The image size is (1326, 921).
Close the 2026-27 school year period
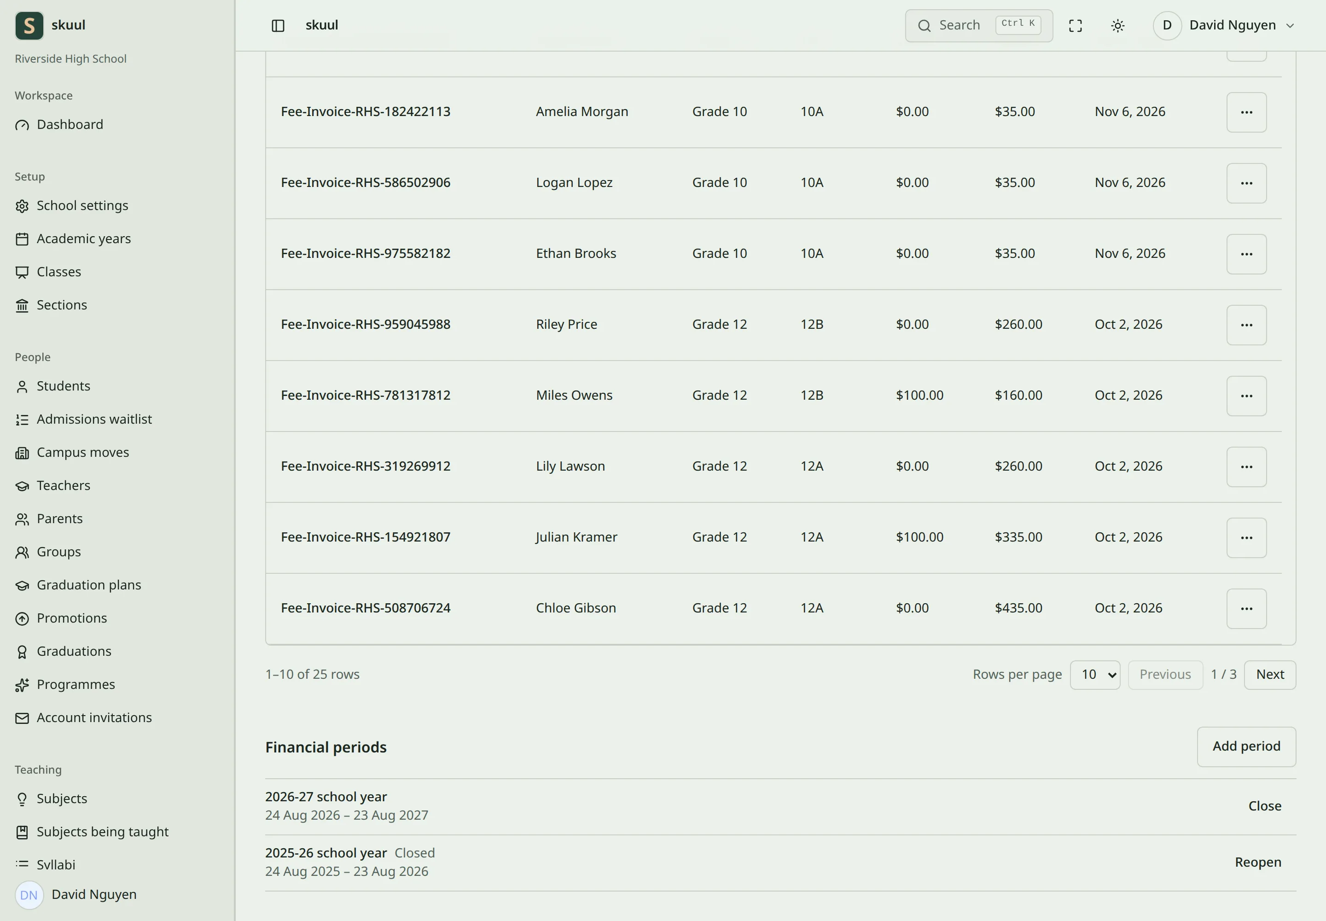click(1264, 806)
